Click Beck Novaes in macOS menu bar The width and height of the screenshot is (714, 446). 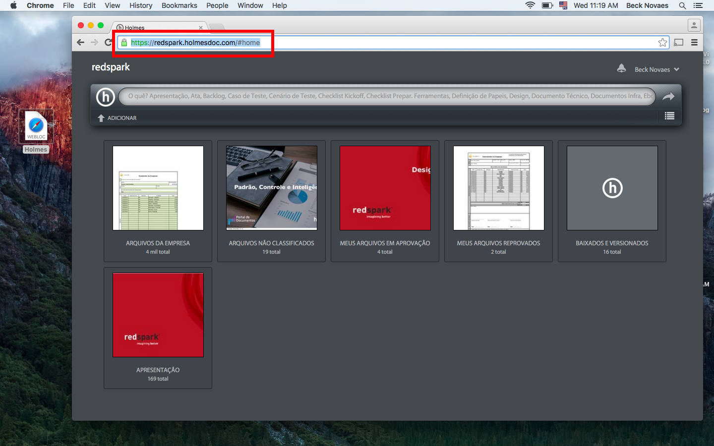click(x=647, y=5)
